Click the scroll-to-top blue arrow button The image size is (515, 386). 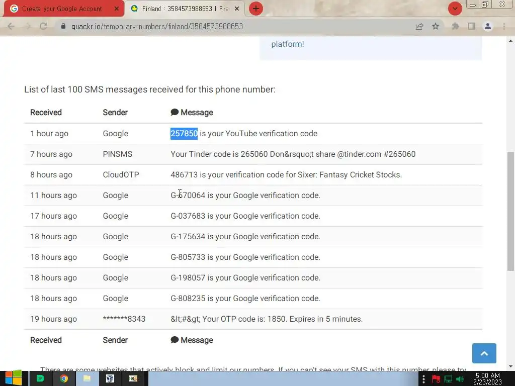pyautogui.click(x=484, y=353)
